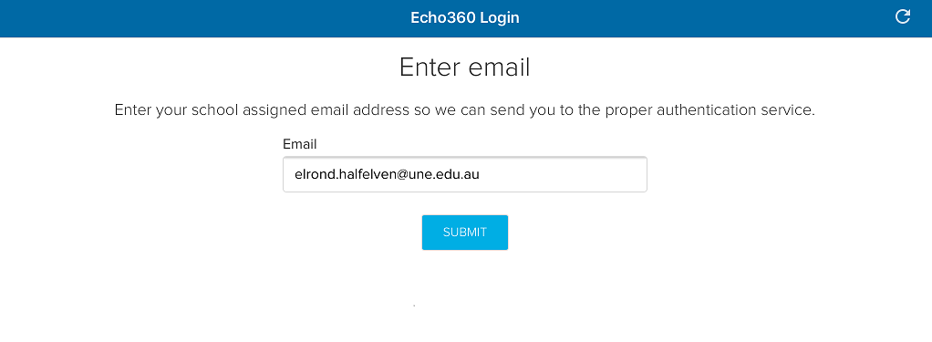Click the refresh icon in header

[x=902, y=16]
